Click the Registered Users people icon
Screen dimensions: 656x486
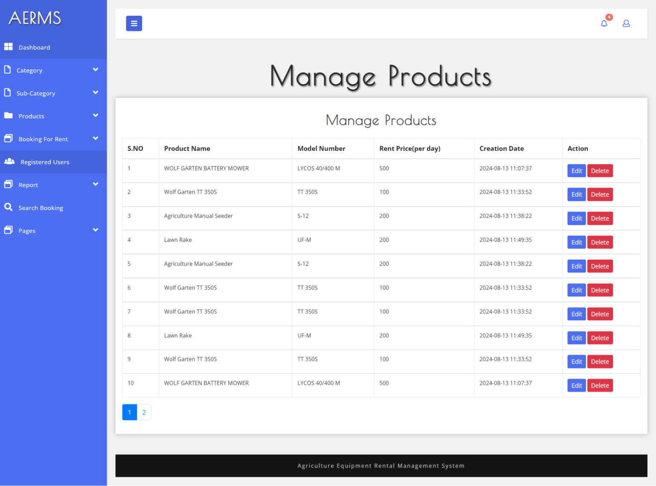9,162
